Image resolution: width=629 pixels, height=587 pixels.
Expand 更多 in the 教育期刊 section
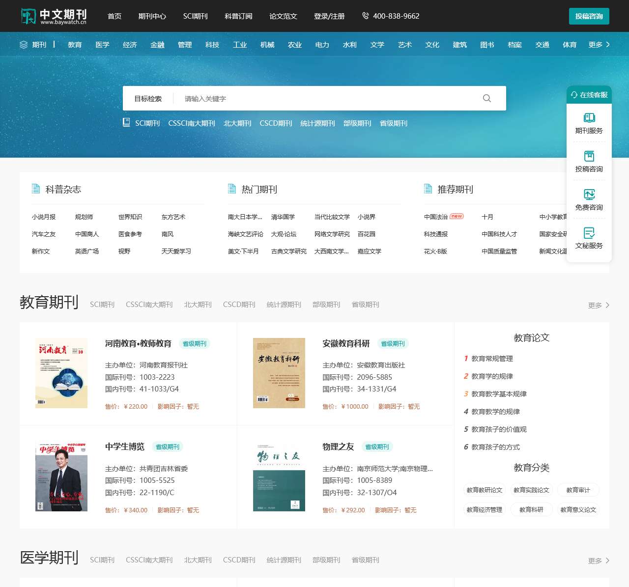click(599, 305)
